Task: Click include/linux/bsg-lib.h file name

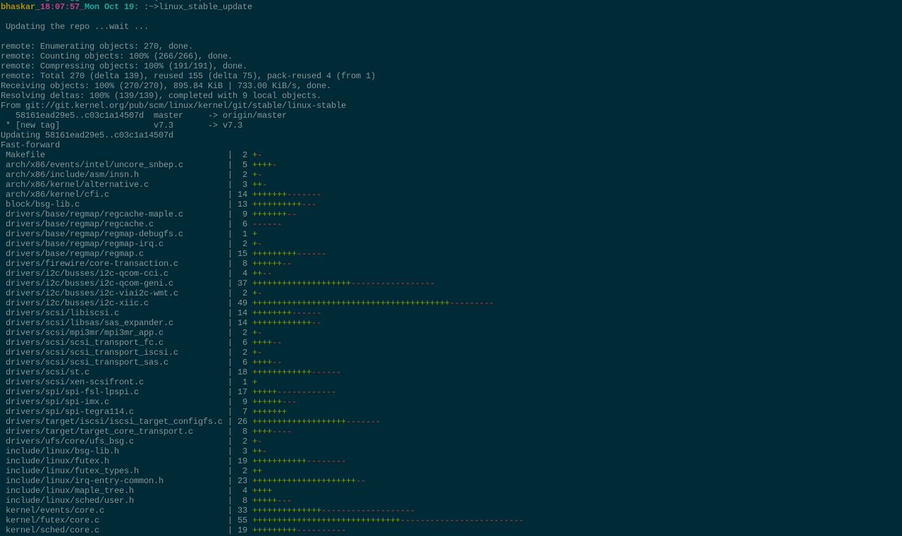Action: tap(62, 450)
